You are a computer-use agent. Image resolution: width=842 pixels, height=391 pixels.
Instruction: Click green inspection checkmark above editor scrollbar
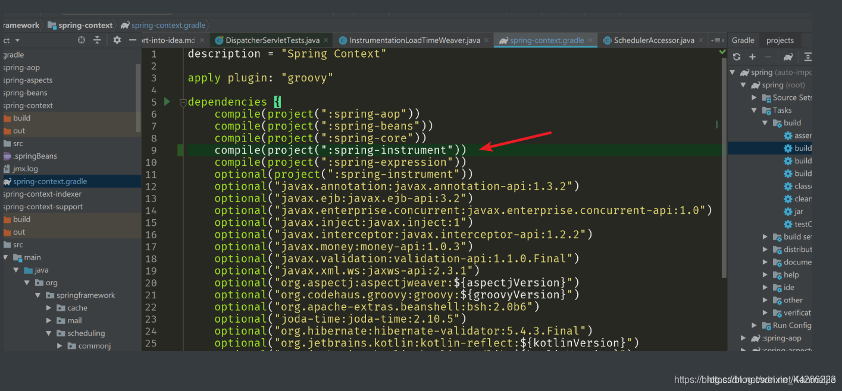point(722,52)
